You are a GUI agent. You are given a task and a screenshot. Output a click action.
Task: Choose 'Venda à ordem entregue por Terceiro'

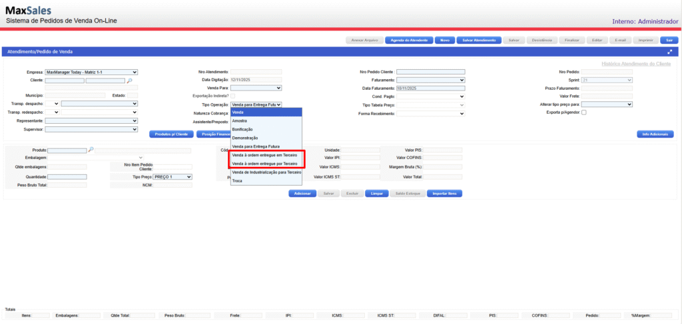pyautogui.click(x=264, y=164)
